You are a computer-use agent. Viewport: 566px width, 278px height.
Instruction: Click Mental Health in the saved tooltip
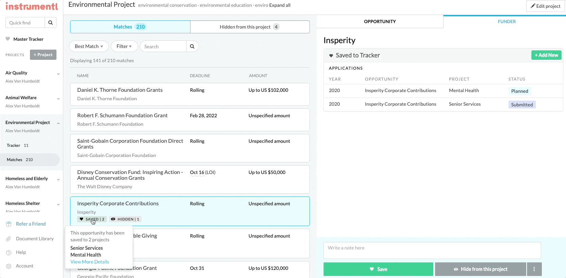click(86, 255)
